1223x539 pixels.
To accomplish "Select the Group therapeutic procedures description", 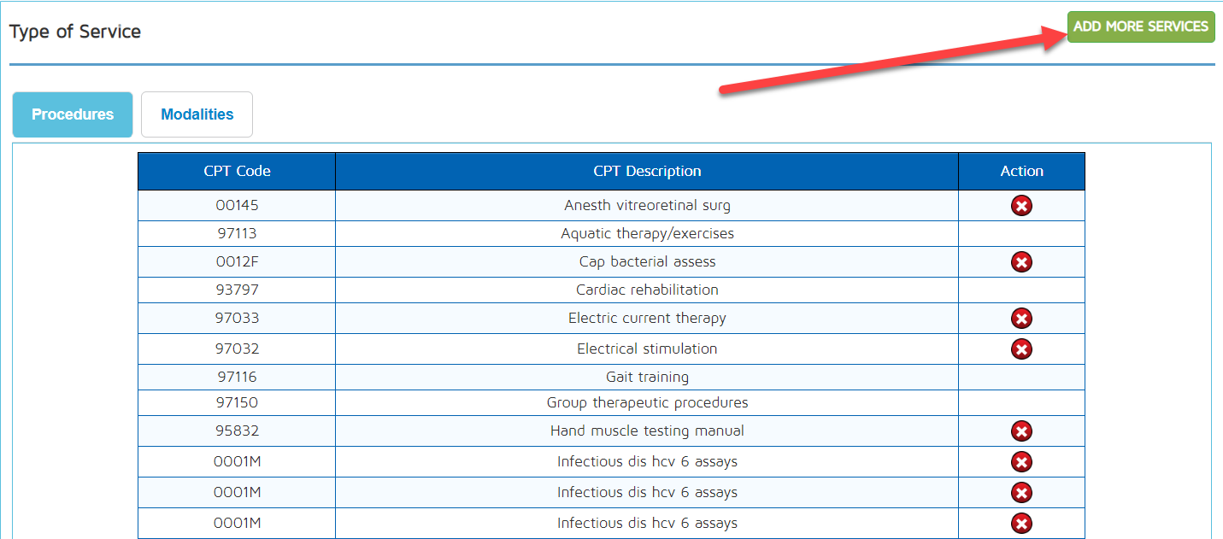I will point(647,402).
